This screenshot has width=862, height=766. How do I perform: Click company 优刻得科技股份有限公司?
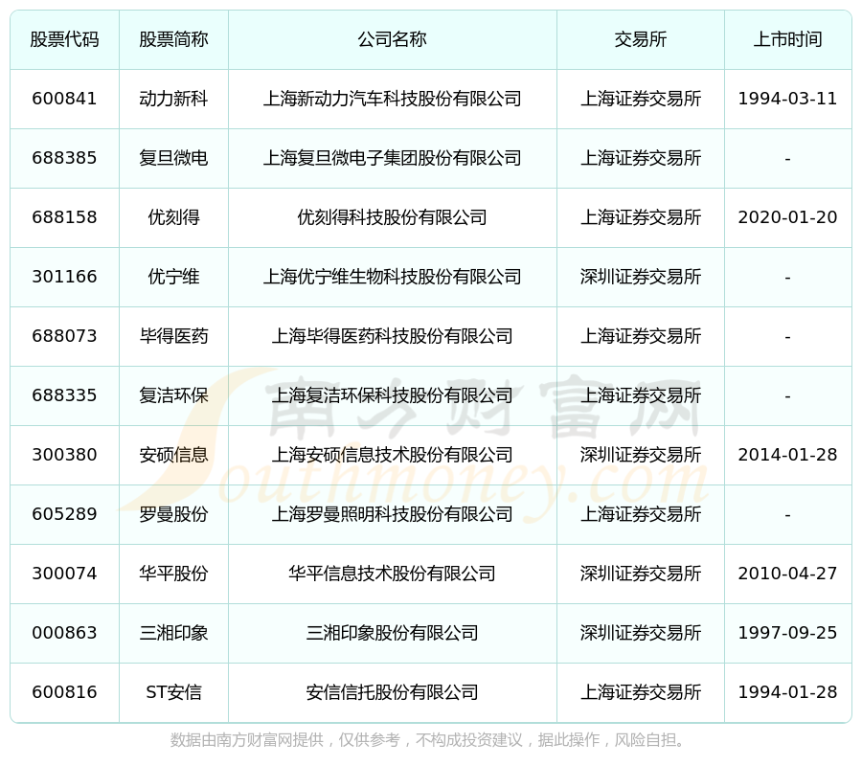pyautogui.click(x=392, y=217)
